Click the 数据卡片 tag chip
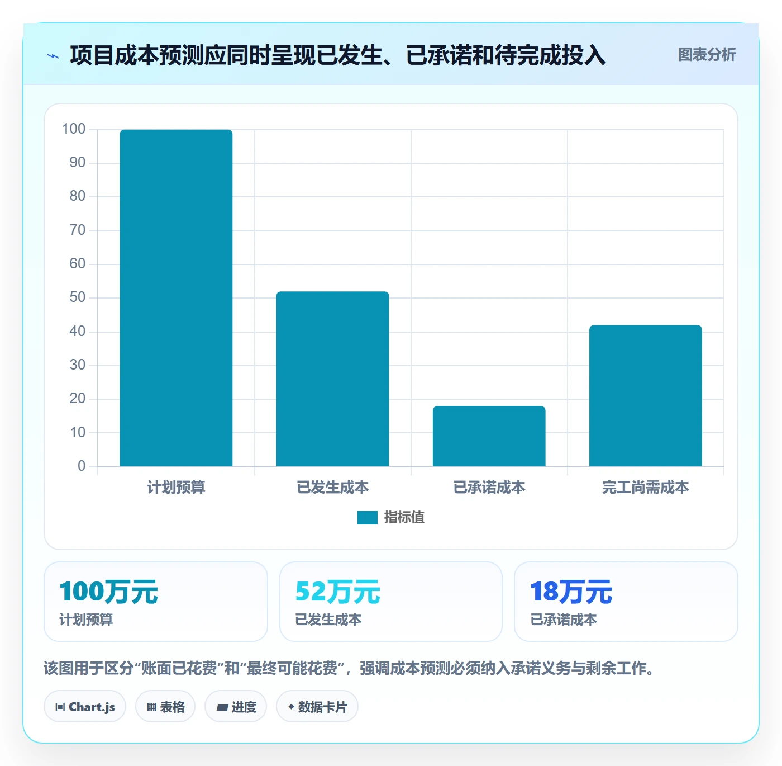 pyautogui.click(x=317, y=707)
